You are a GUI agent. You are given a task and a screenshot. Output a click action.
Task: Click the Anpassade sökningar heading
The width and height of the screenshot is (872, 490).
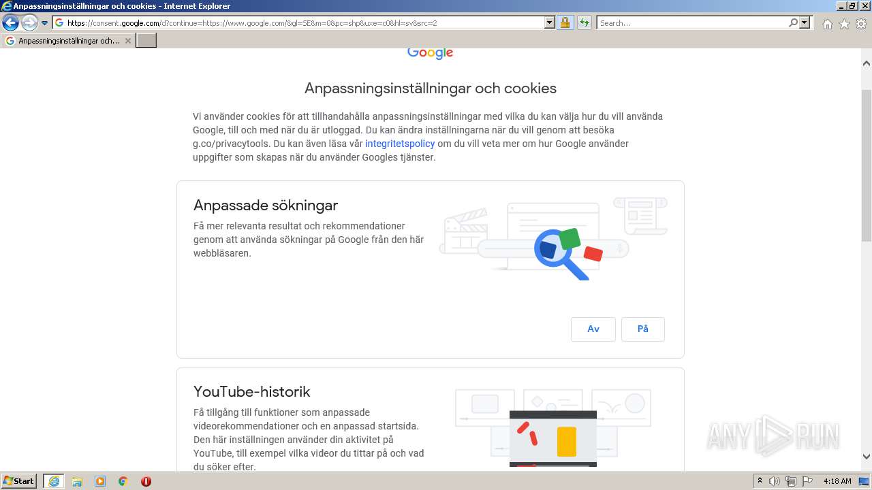click(266, 205)
